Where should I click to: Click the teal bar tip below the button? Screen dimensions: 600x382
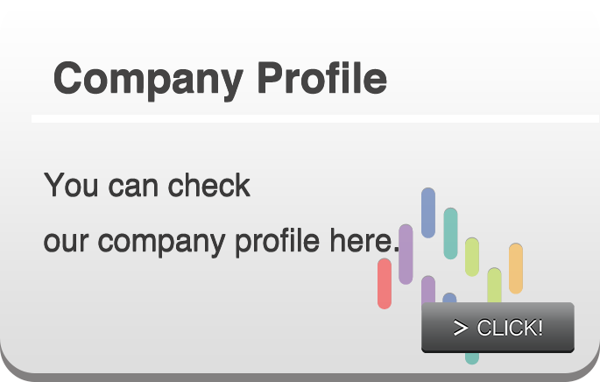coord(472,358)
